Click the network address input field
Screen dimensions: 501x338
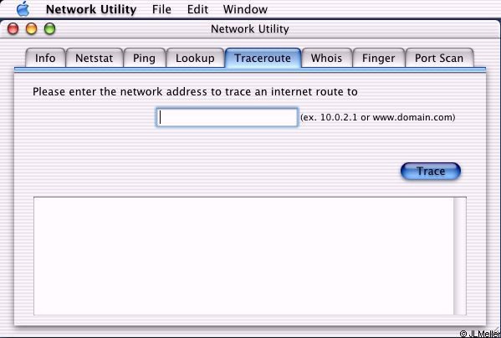[227, 117]
